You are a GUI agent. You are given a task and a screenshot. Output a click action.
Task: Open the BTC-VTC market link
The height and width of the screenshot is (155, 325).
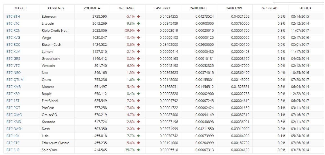13,66
